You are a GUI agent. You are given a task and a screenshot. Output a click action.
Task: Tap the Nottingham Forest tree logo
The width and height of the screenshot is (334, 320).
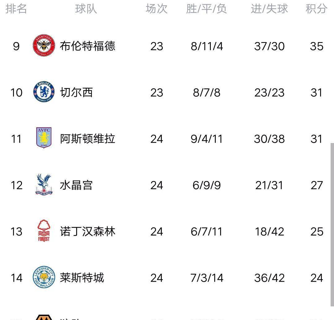point(44,230)
